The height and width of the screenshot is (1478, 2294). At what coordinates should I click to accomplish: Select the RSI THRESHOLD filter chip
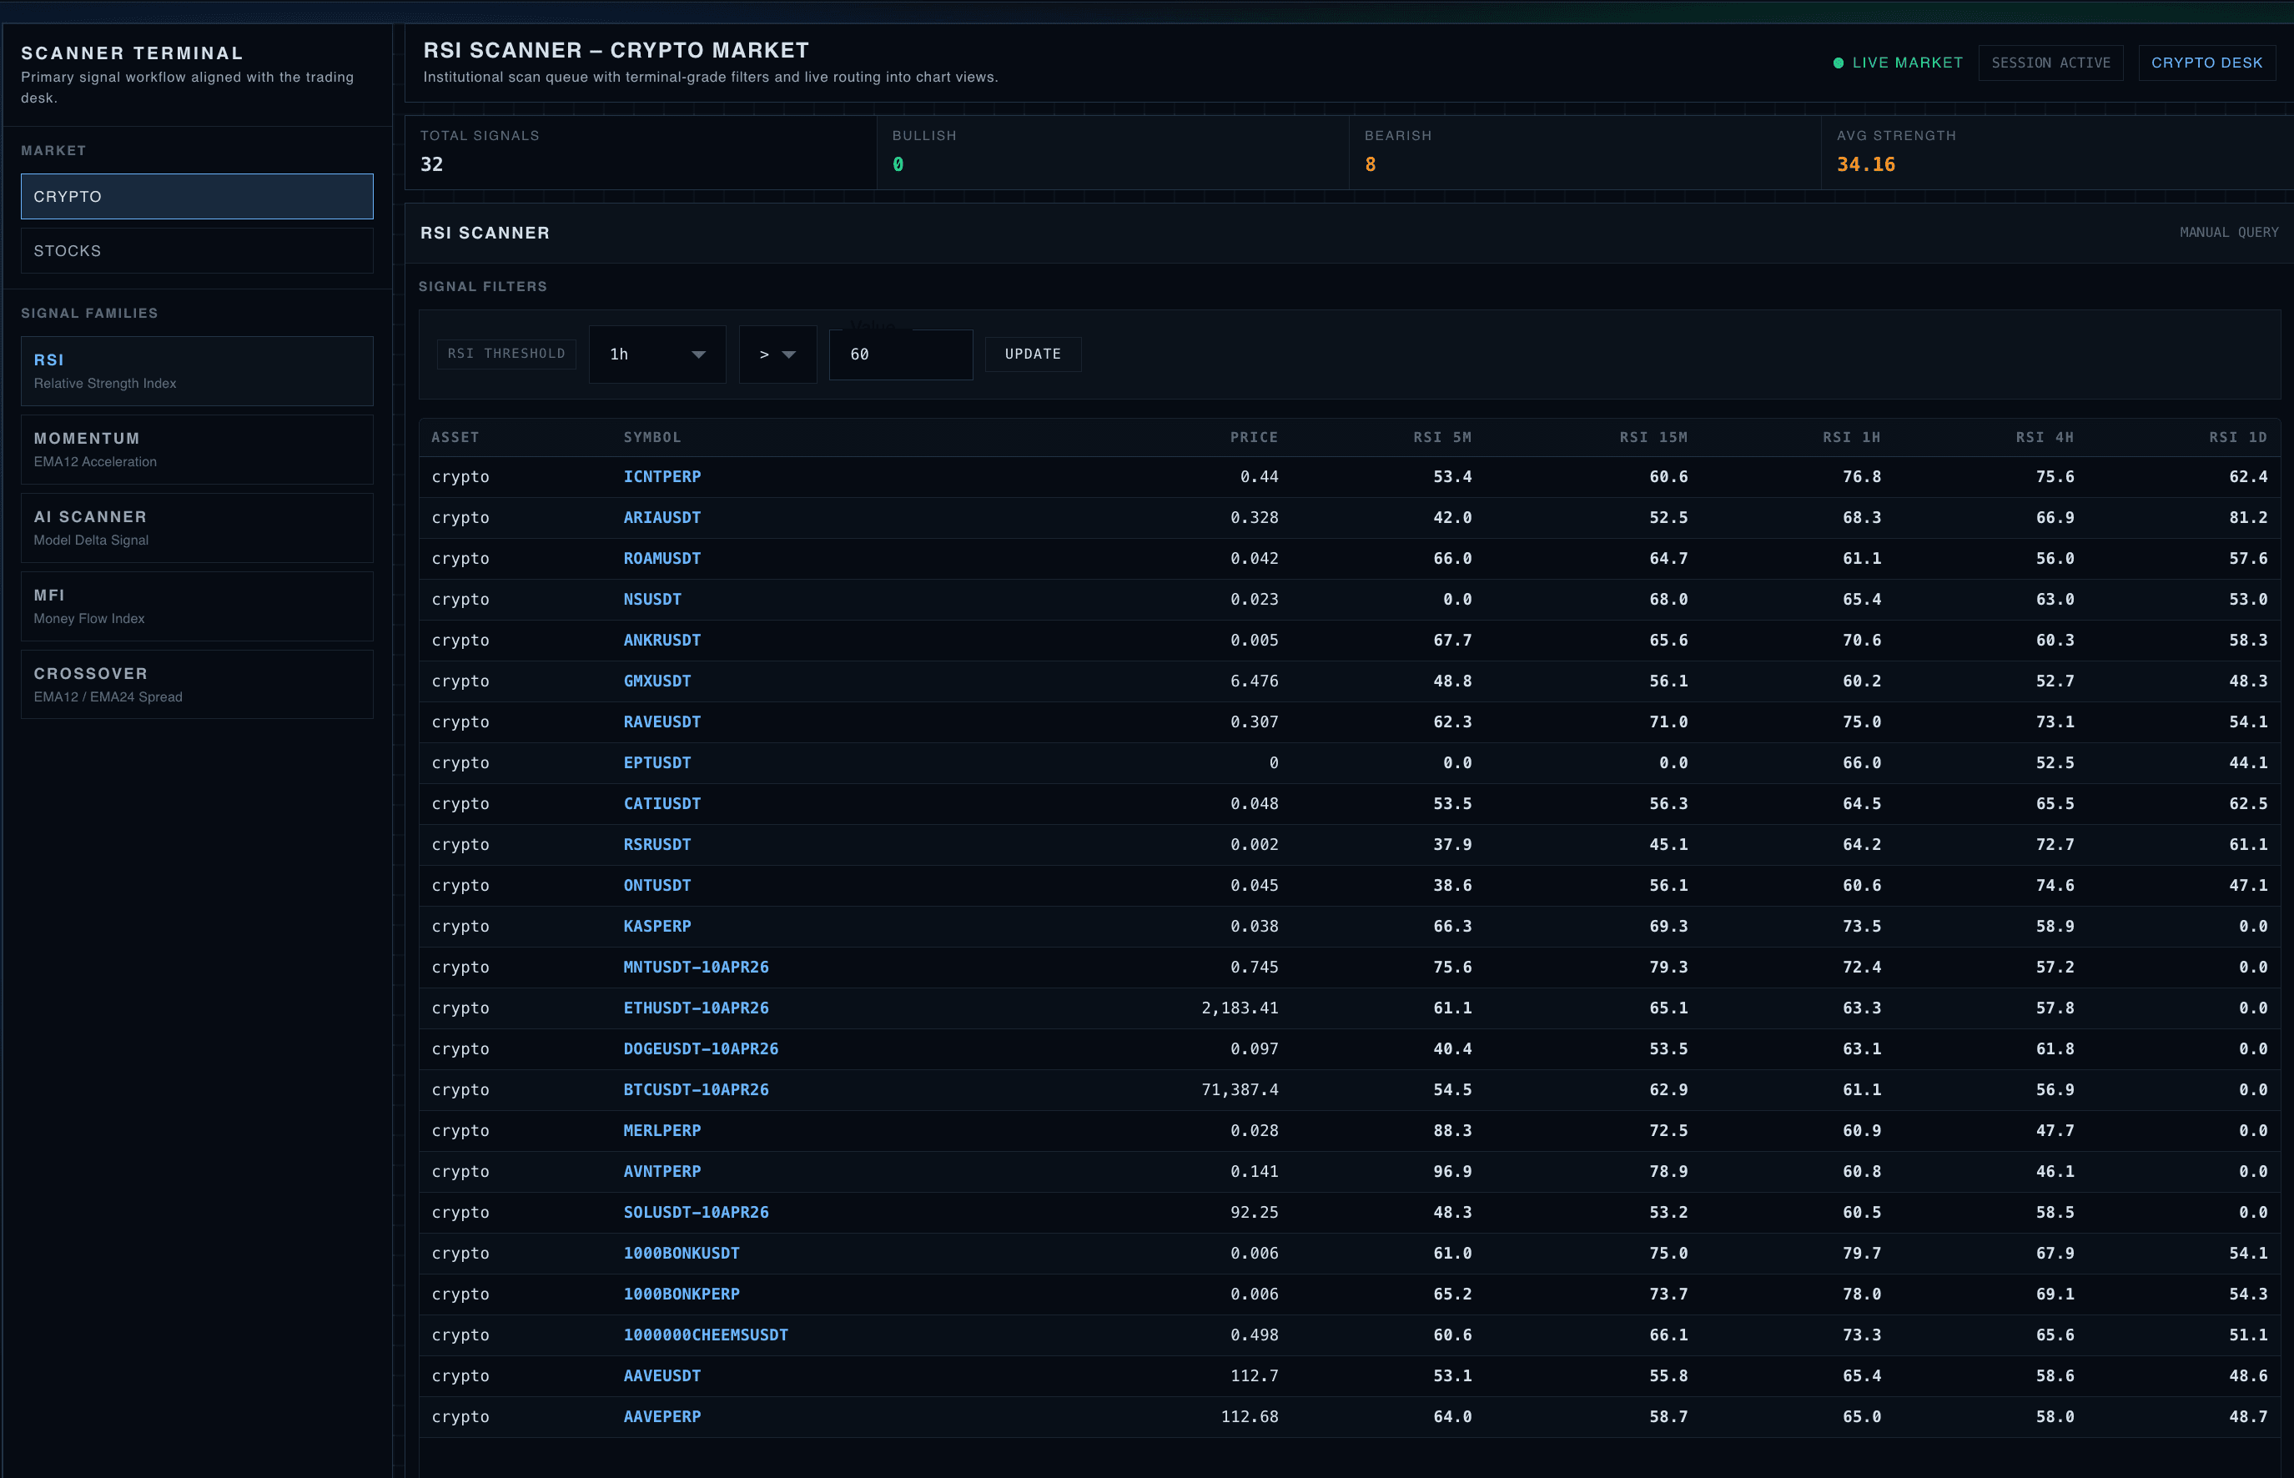506,354
